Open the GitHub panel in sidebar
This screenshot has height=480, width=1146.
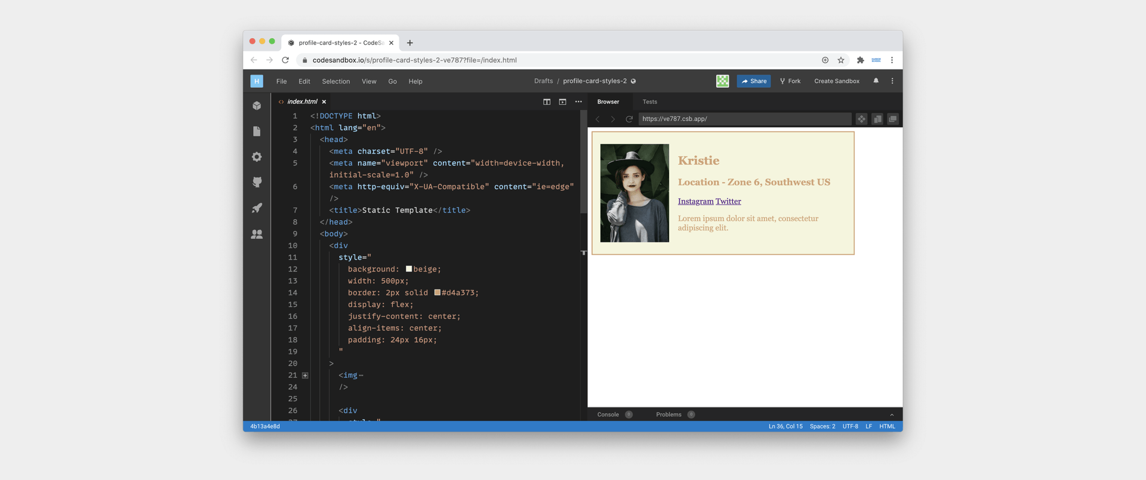coord(257,182)
